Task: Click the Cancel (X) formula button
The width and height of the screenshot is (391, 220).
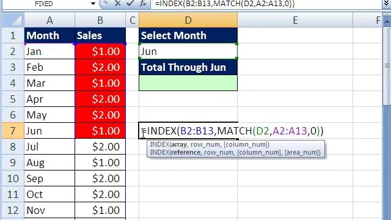Action: point(118,4)
